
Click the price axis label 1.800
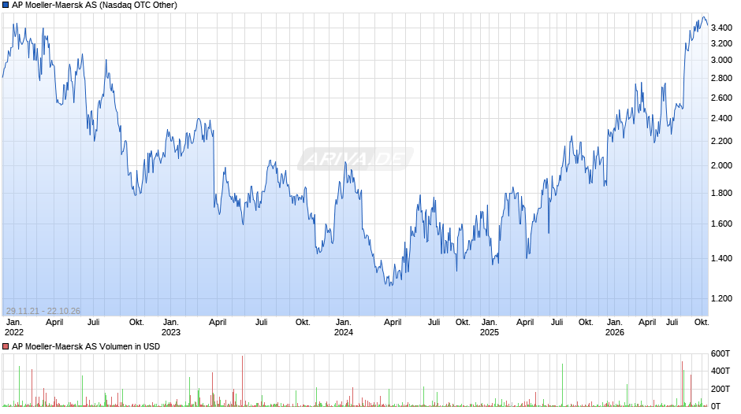tap(721, 193)
